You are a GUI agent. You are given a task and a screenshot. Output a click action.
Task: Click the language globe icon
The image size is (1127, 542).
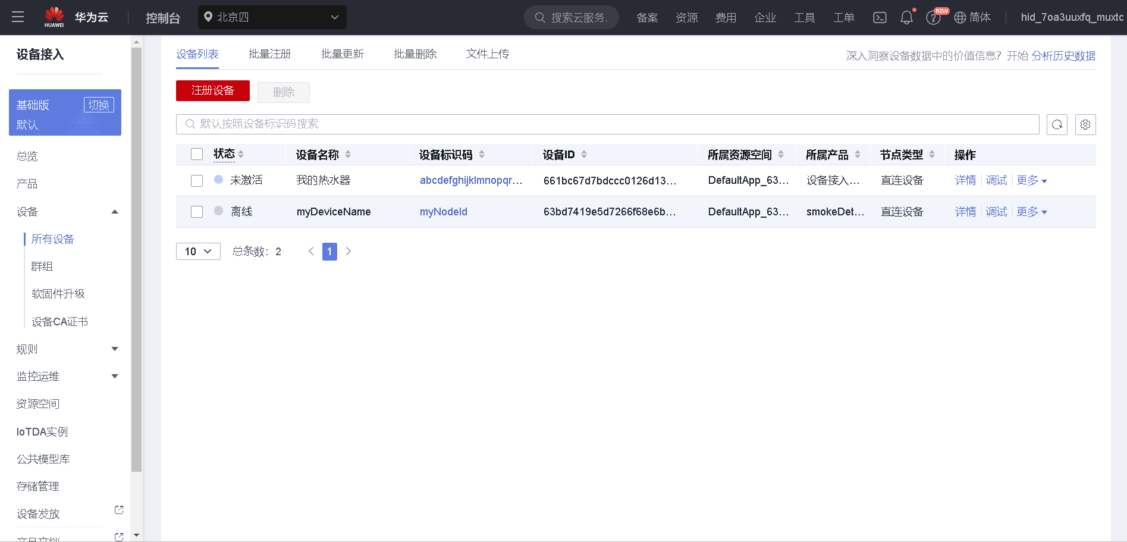point(960,18)
